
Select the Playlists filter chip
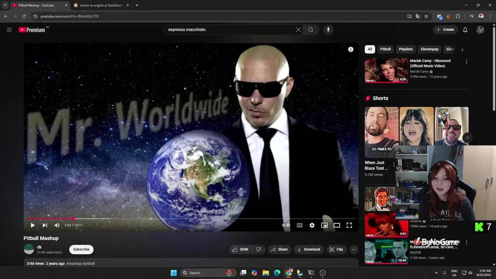pos(406,49)
